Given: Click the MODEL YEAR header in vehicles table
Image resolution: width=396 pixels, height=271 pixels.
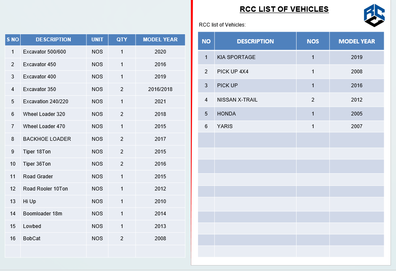Looking at the screenshot, I should pos(356,41).
